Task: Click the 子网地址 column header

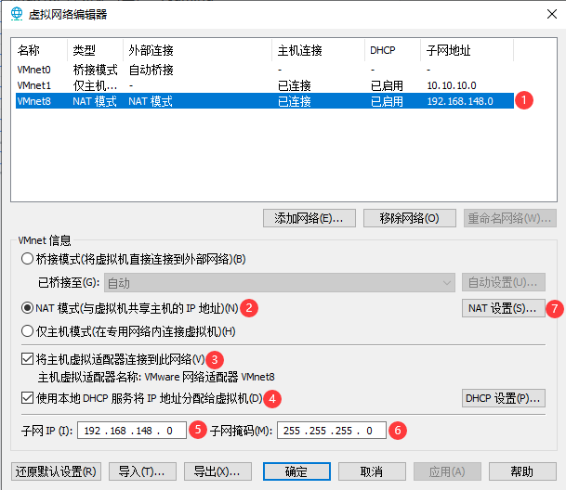Action: tap(467, 50)
